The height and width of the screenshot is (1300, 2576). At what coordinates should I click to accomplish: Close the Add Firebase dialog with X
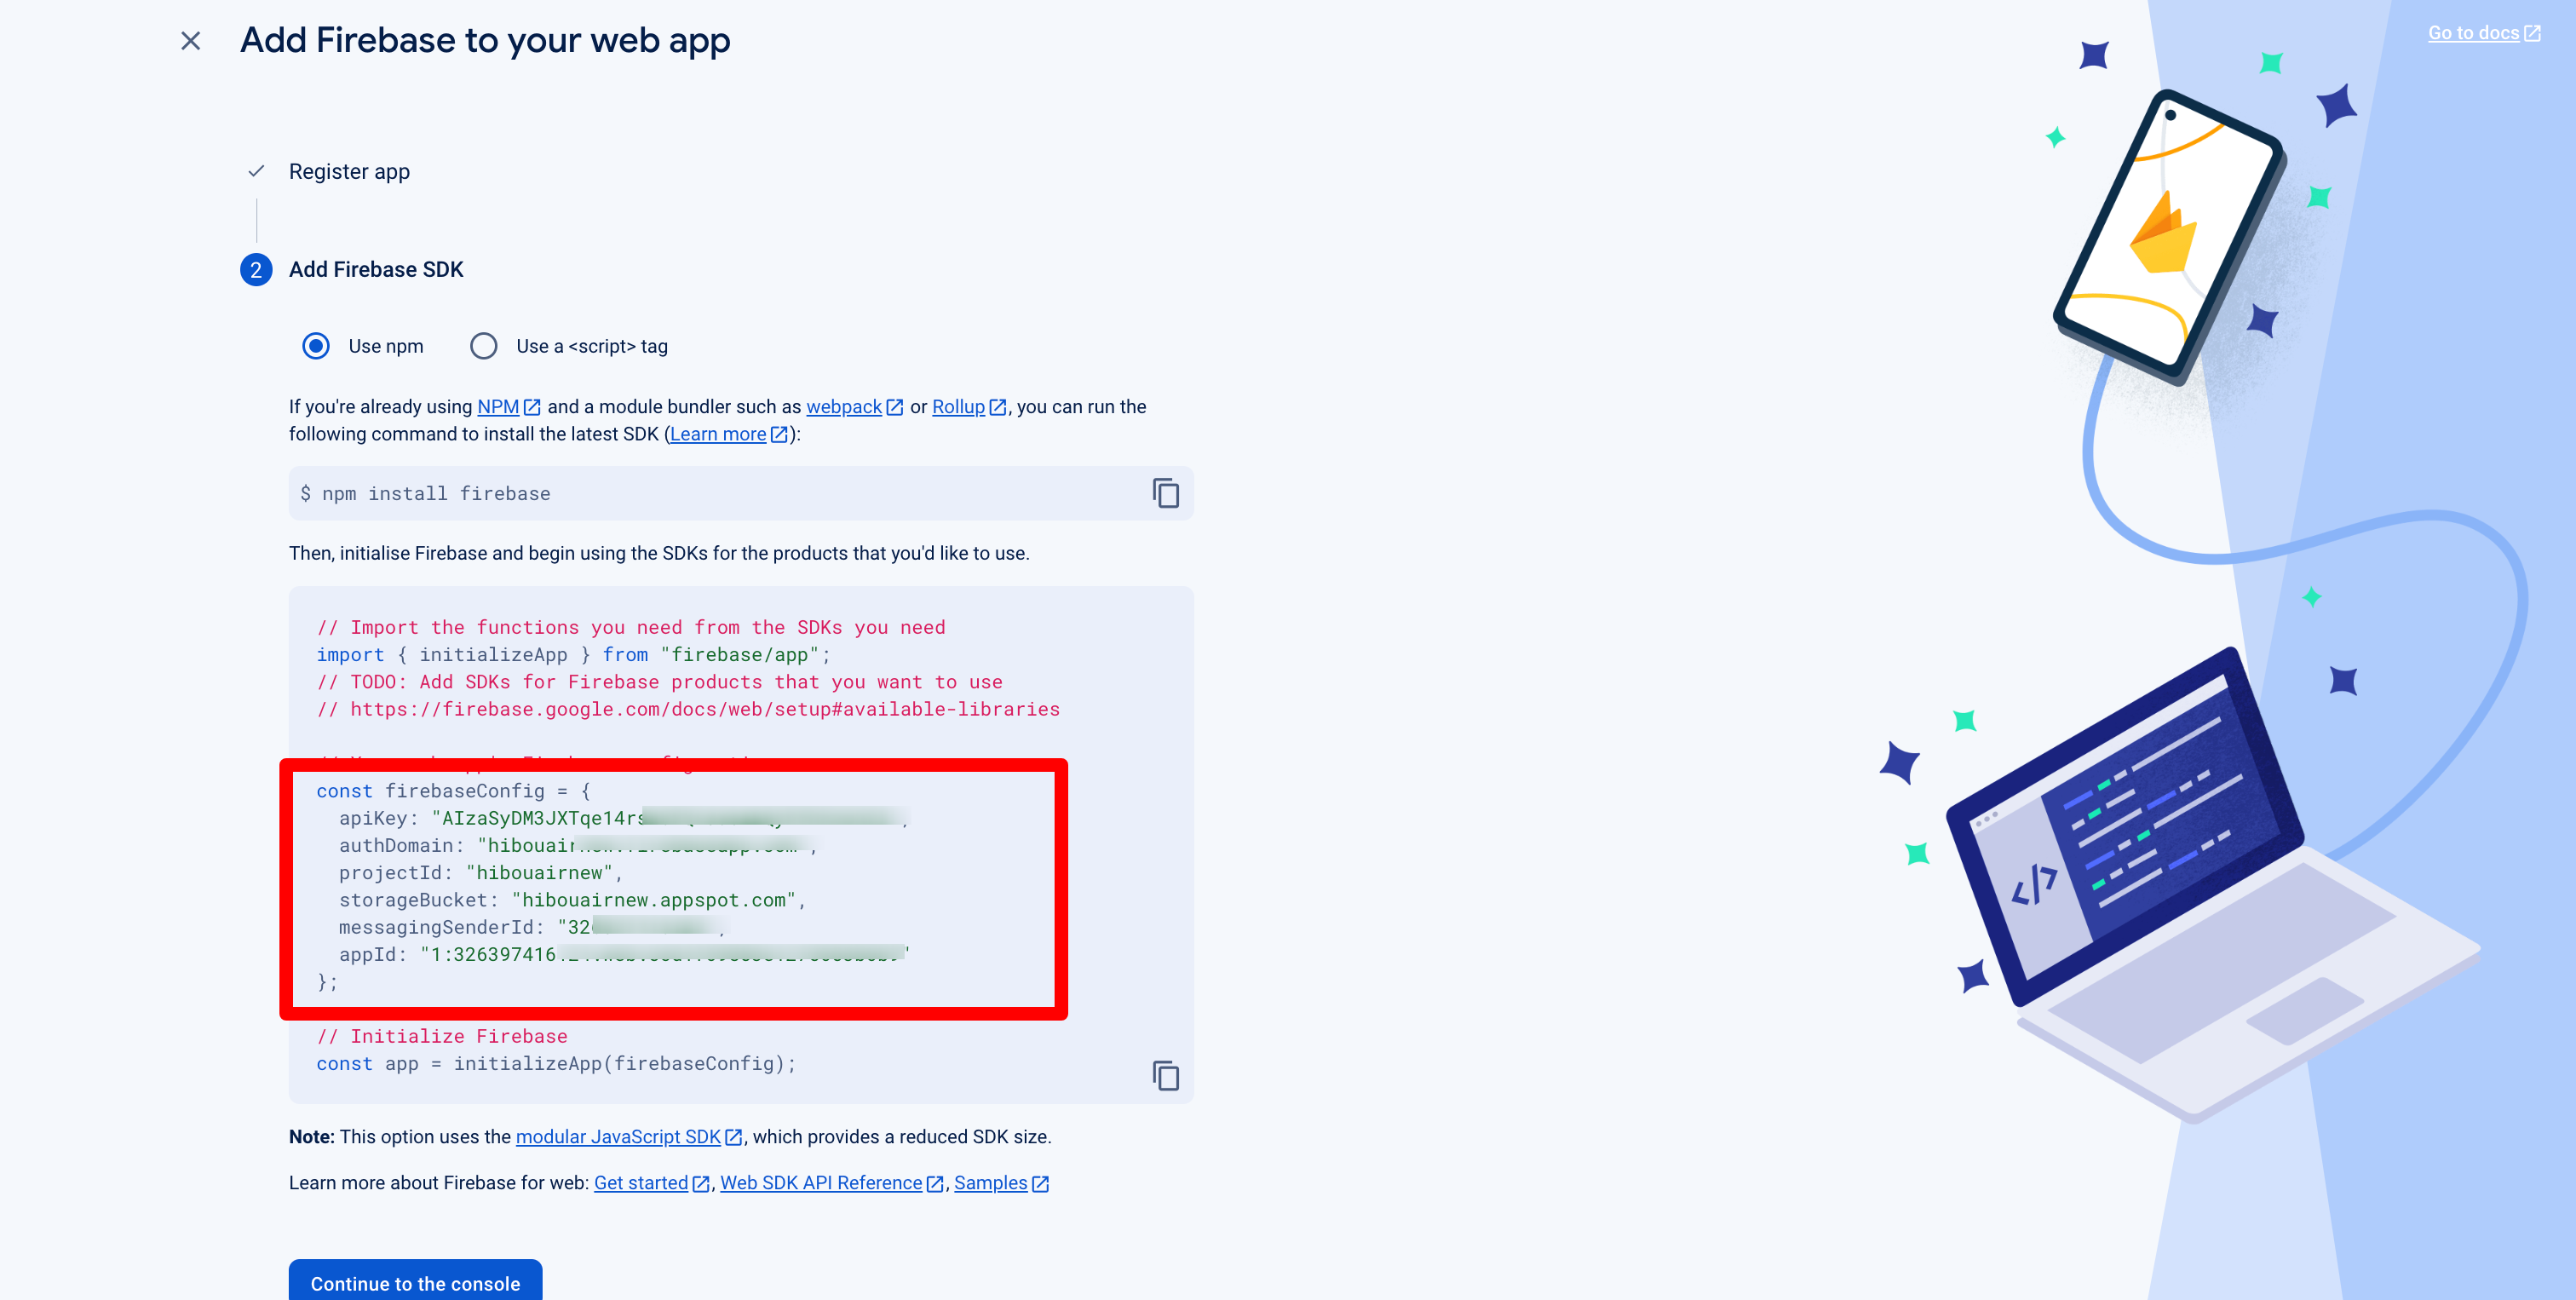tap(190, 41)
